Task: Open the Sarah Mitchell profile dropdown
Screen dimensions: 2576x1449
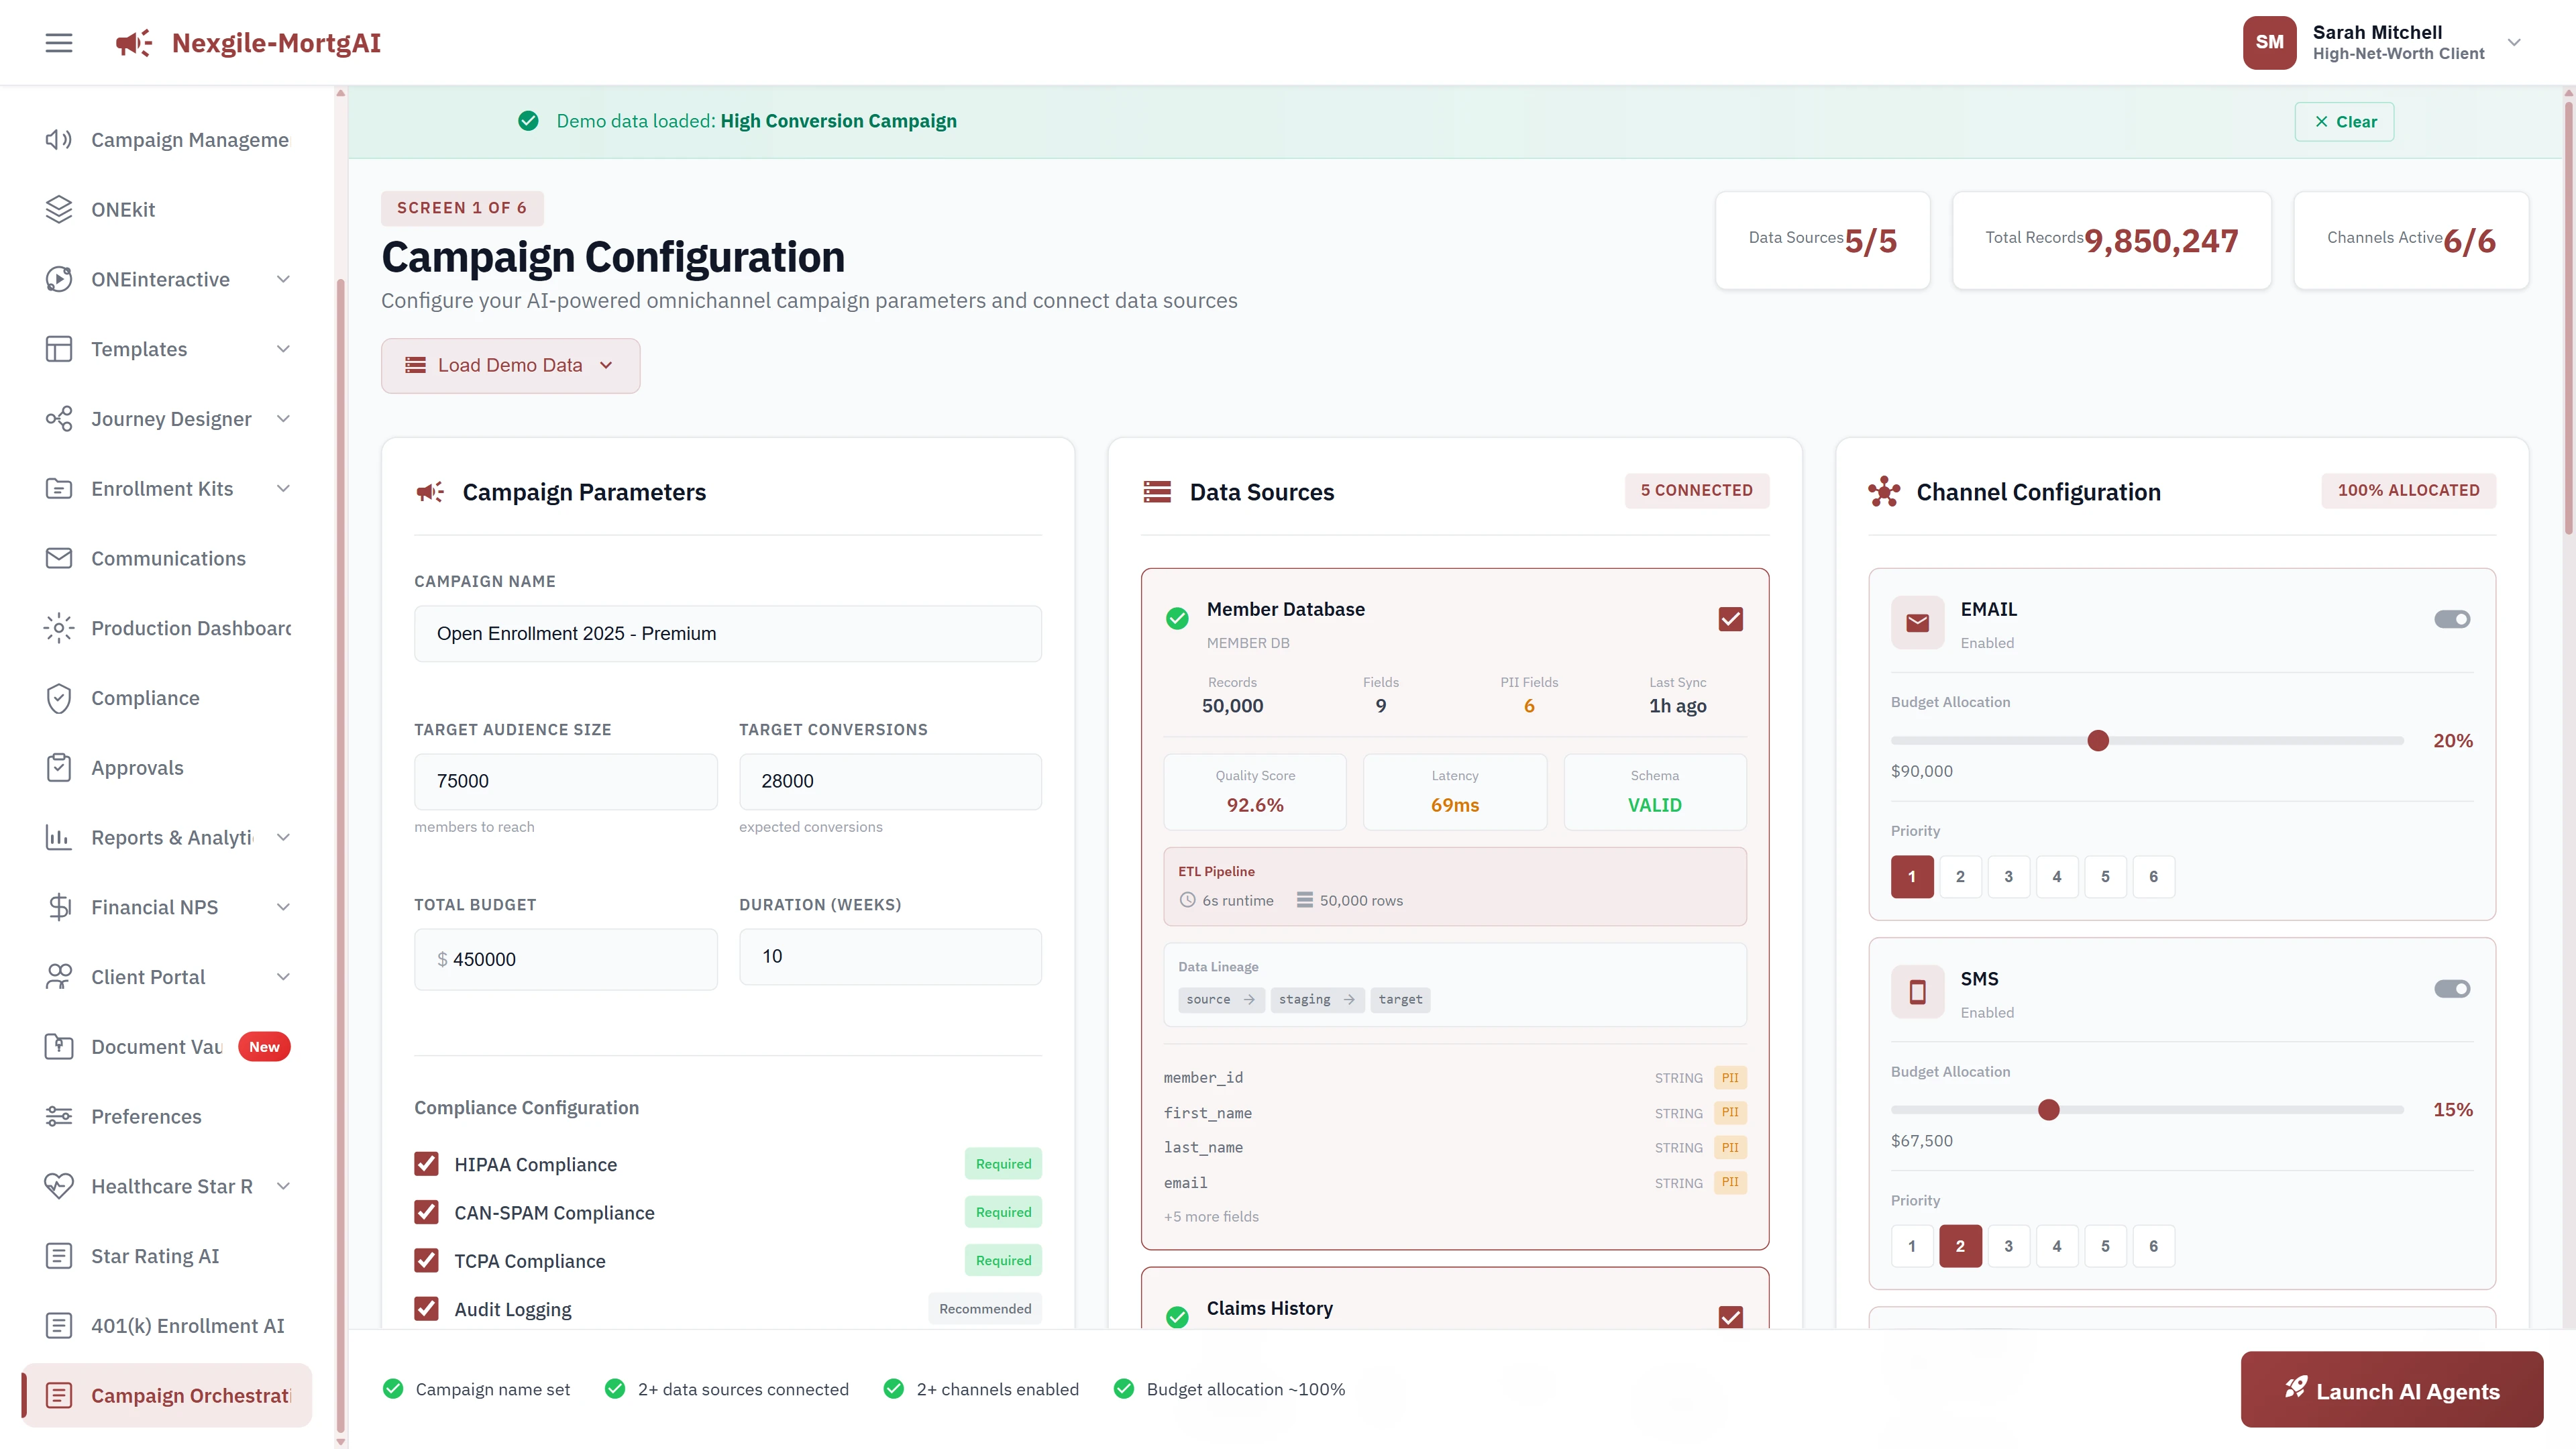Action: [2514, 42]
